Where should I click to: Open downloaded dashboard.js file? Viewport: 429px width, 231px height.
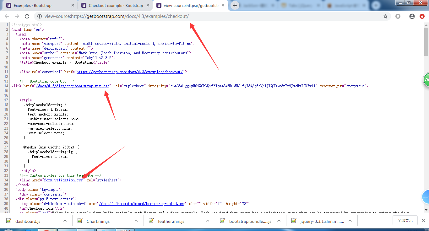point(28,221)
